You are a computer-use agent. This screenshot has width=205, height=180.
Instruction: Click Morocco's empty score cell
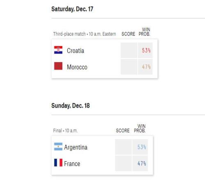(x=129, y=67)
